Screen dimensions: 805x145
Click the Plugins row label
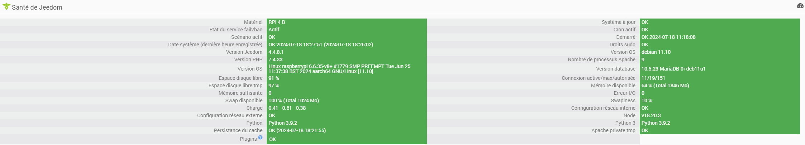248,139
